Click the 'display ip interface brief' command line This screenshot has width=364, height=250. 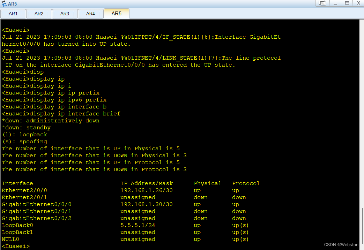[x=61, y=114]
